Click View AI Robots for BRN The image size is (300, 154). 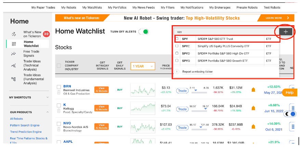[101, 90]
